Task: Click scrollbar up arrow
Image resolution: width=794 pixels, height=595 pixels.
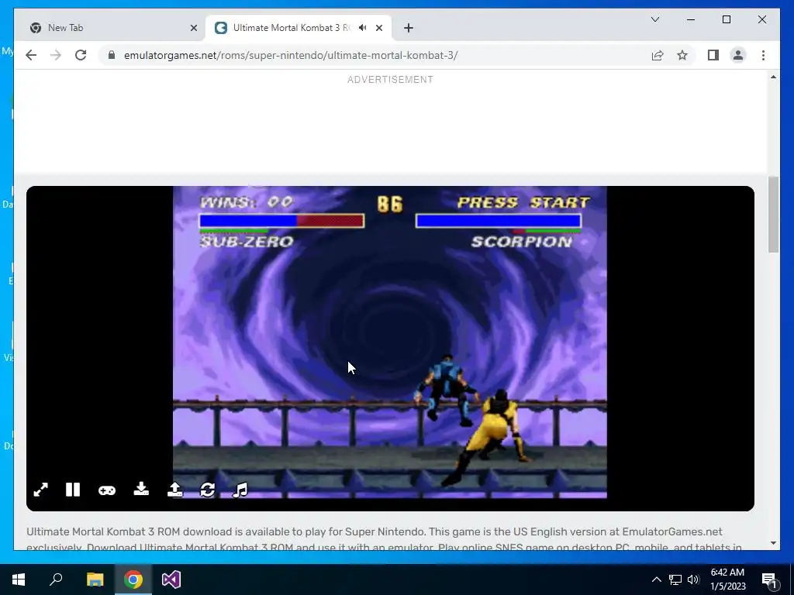Action: click(x=773, y=77)
